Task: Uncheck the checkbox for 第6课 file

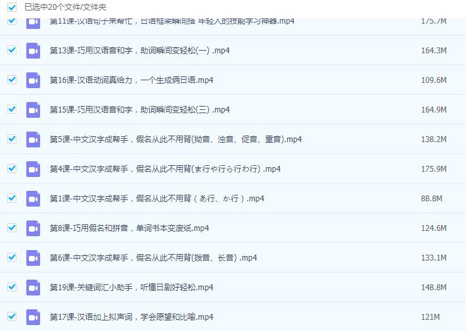Action: point(12,257)
